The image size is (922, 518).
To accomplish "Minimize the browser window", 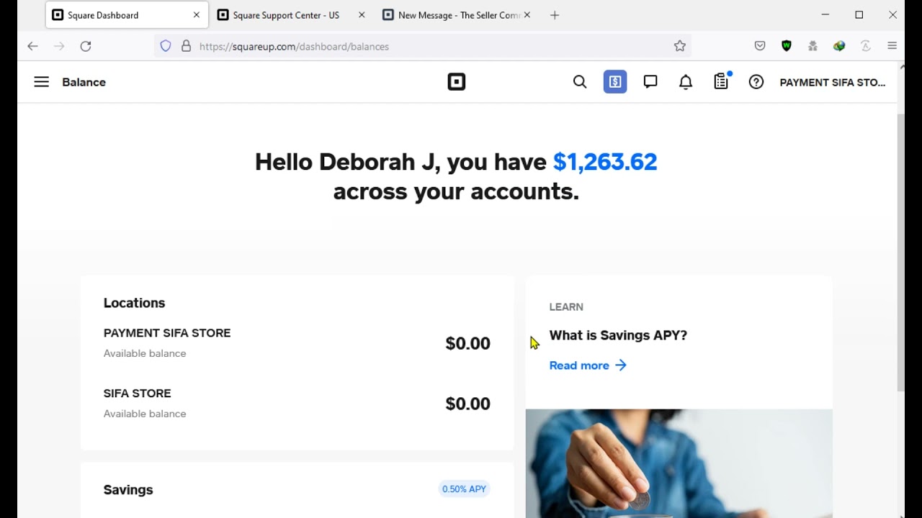I will [x=825, y=14].
